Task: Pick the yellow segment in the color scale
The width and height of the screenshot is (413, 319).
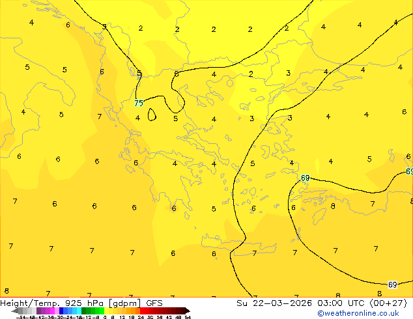Action: [112, 311]
